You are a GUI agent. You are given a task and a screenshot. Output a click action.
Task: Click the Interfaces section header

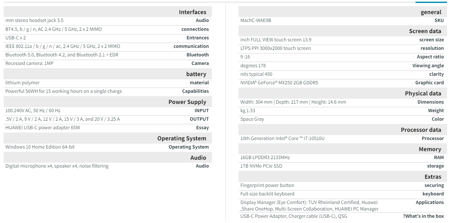(x=192, y=12)
